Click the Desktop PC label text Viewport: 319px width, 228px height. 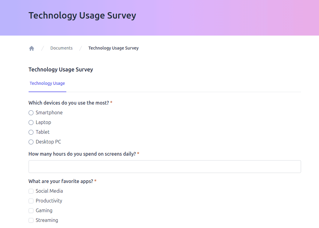48,142
